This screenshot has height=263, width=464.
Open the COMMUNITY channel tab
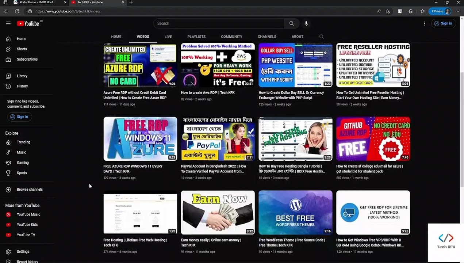[x=231, y=37]
